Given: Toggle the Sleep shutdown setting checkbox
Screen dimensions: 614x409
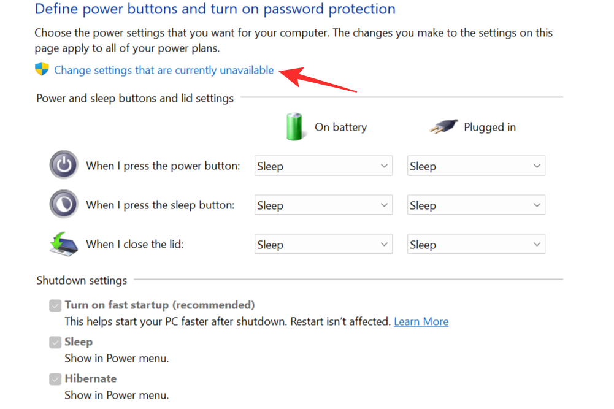Looking at the screenshot, I should coord(55,342).
